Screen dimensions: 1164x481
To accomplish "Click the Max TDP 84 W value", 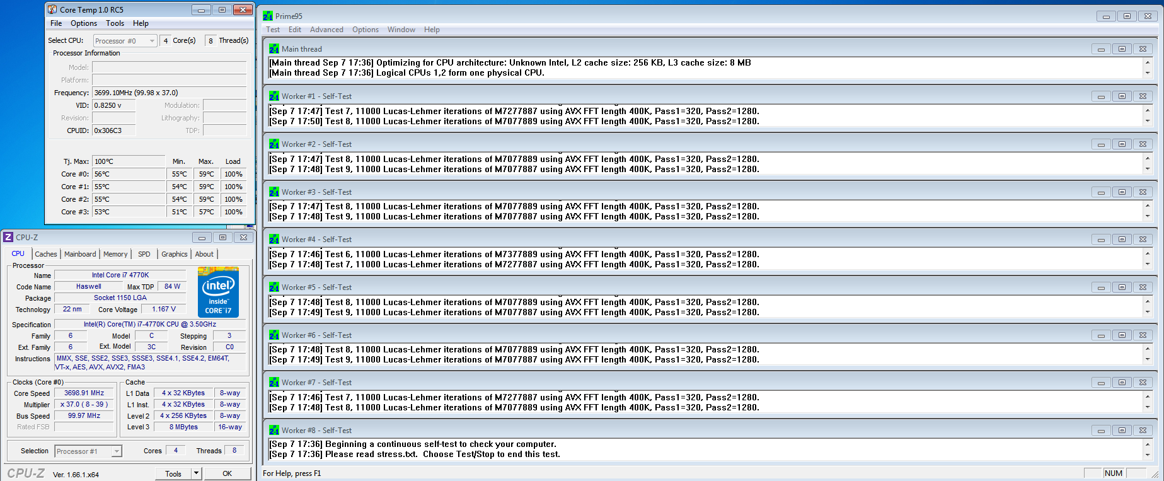I will click(172, 286).
